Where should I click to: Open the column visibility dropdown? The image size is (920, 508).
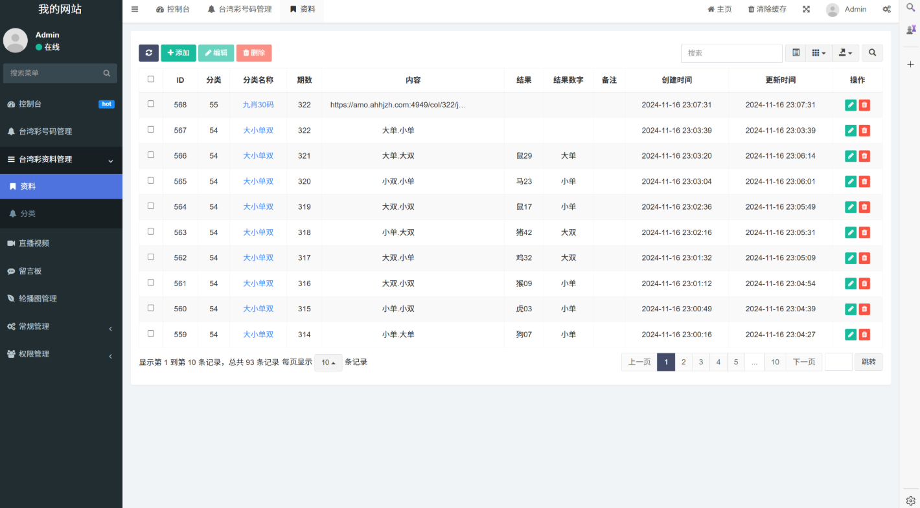tap(819, 53)
